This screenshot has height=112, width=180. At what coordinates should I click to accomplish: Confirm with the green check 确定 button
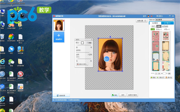[x=115, y=95]
